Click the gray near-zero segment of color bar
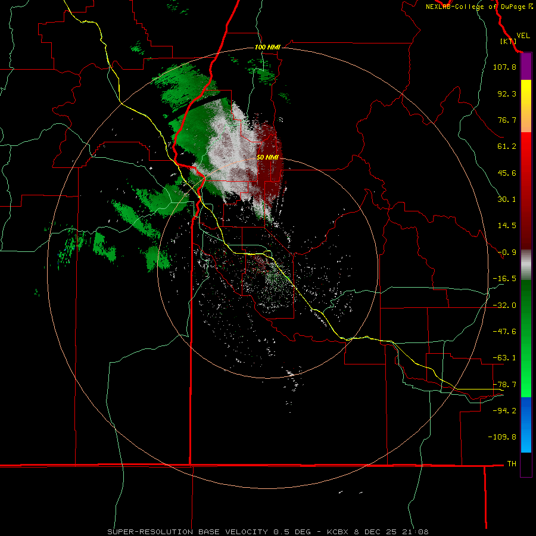Image resolution: width=536 pixels, height=536 pixels. click(526, 265)
